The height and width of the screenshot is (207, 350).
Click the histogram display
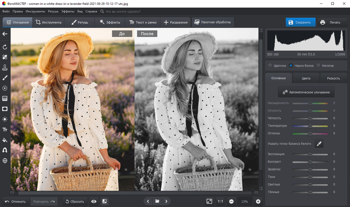[x=306, y=41]
